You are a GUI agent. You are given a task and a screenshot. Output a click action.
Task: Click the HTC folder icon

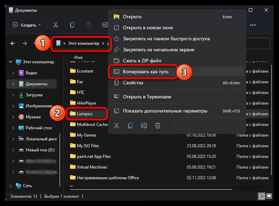tap(73, 92)
